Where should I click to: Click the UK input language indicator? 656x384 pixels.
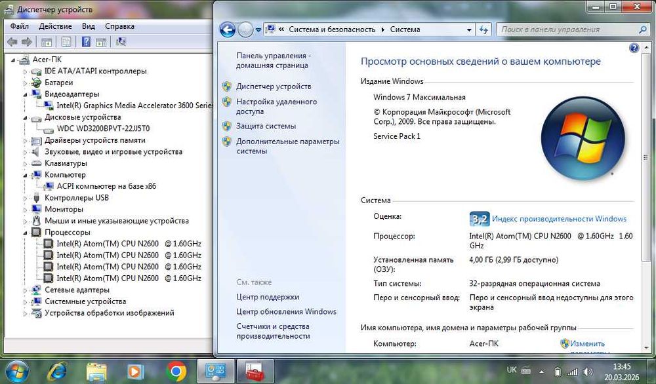pyautogui.click(x=511, y=370)
